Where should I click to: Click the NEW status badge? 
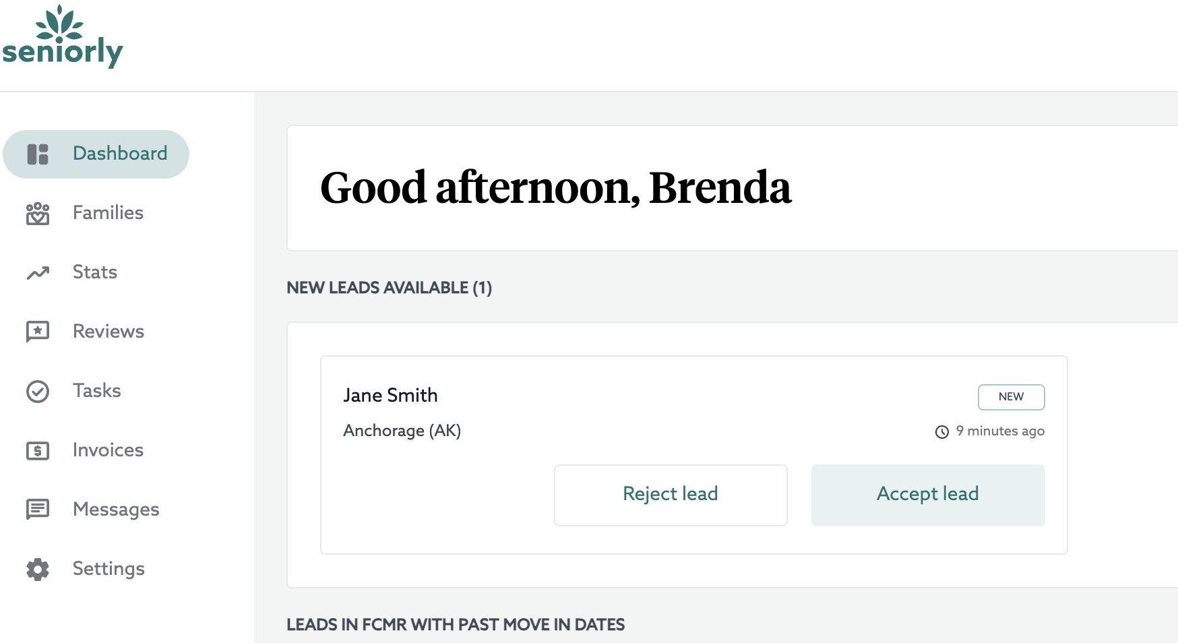[x=1011, y=397]
